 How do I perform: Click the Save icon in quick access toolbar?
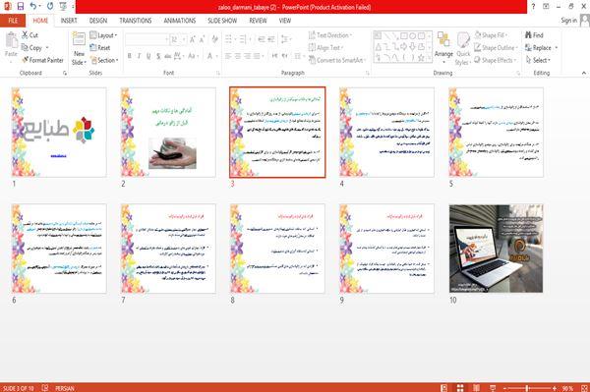pyautogui.click(x=20, y=6)
